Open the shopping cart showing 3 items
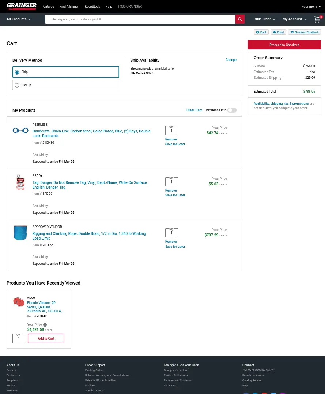This screenshot has height=394, width=325. [317, 19]
